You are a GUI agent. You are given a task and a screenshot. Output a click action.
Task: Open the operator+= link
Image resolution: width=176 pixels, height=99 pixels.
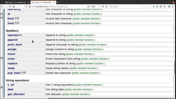[x=15, y=35]
